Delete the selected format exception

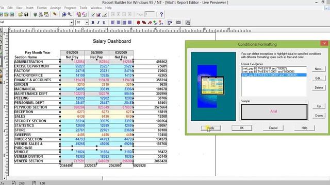319,88
